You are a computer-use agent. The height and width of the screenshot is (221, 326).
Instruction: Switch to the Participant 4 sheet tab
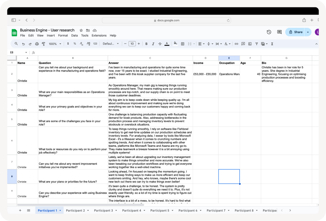tap(132, 211)
